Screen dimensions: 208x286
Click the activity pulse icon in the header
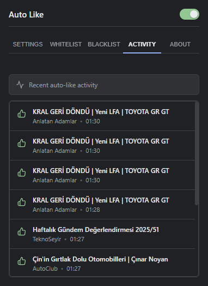20,85
